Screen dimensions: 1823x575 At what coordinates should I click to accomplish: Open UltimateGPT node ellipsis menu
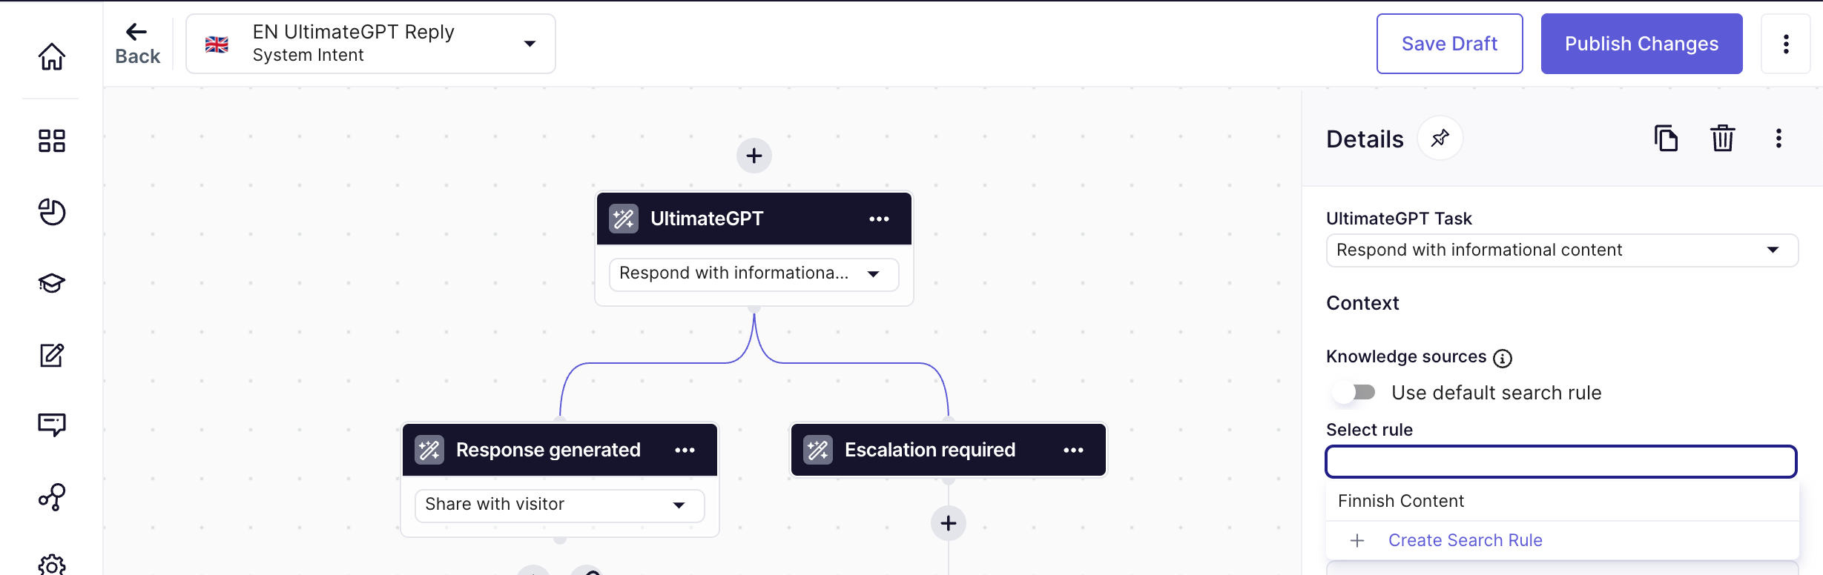pyautogui.click(x=879, y=219)
